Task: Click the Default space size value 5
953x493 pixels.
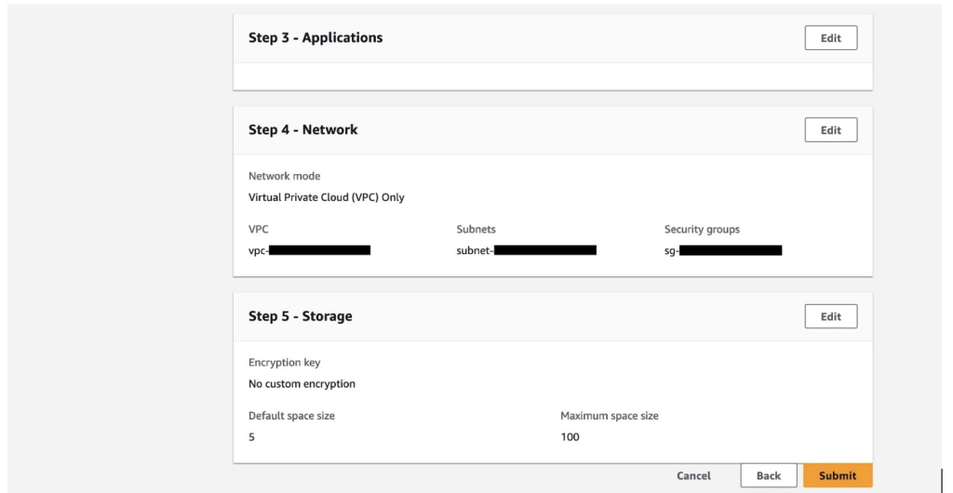Action: [x=251, y=436]
